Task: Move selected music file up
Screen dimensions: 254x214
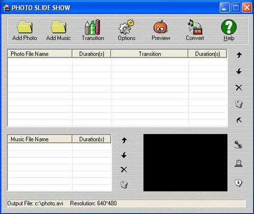Action: pyautogui.click(x=124, y=140)
